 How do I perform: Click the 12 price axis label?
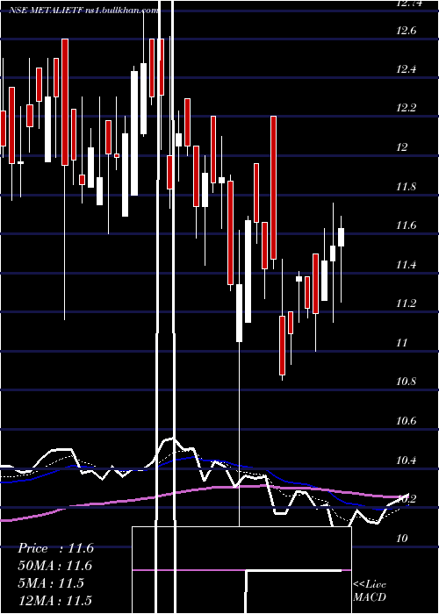[402, 147]
